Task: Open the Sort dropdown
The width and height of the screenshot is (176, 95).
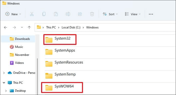Action: [x=110, y=14]
